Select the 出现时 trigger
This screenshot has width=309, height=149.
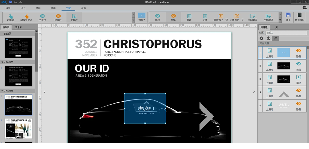pyautogui.click(x=42, y=17)
